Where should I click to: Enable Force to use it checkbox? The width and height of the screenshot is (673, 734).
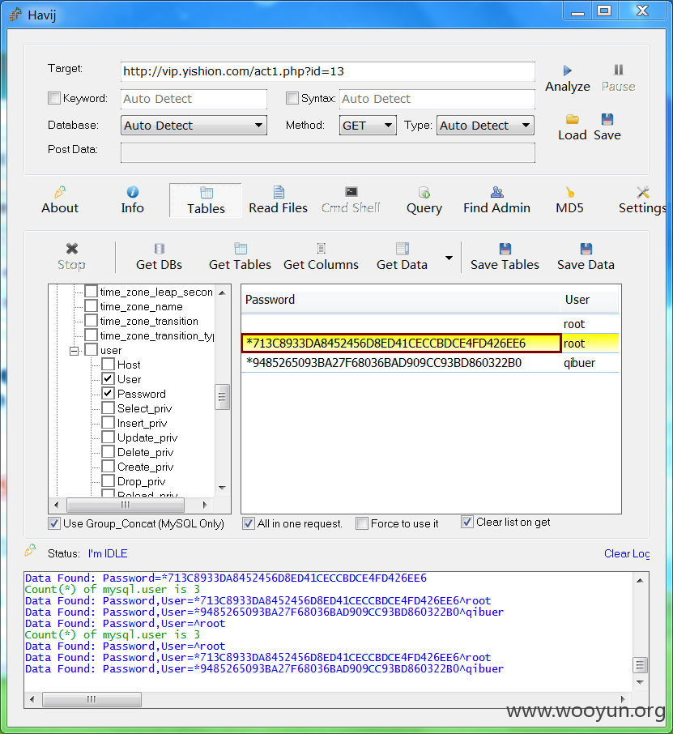(362, 523)
